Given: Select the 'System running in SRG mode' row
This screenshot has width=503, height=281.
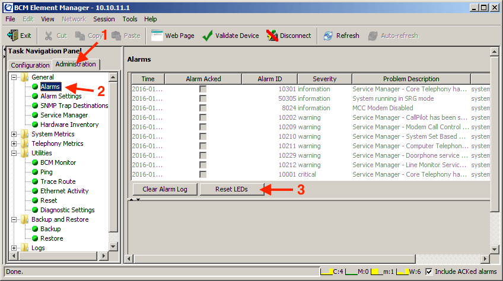Looking at the screenshot, I should pyautogui.click(x=311, y=98).
